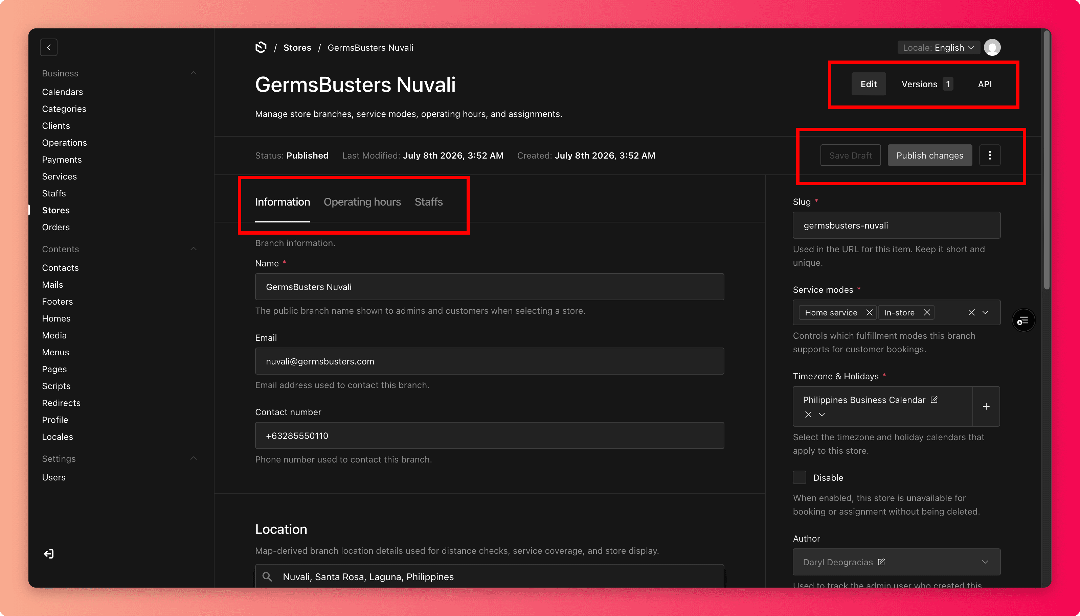Collapse the Settings sidebar section
This screenshot has width=1080, height=616.
point(194,458)
